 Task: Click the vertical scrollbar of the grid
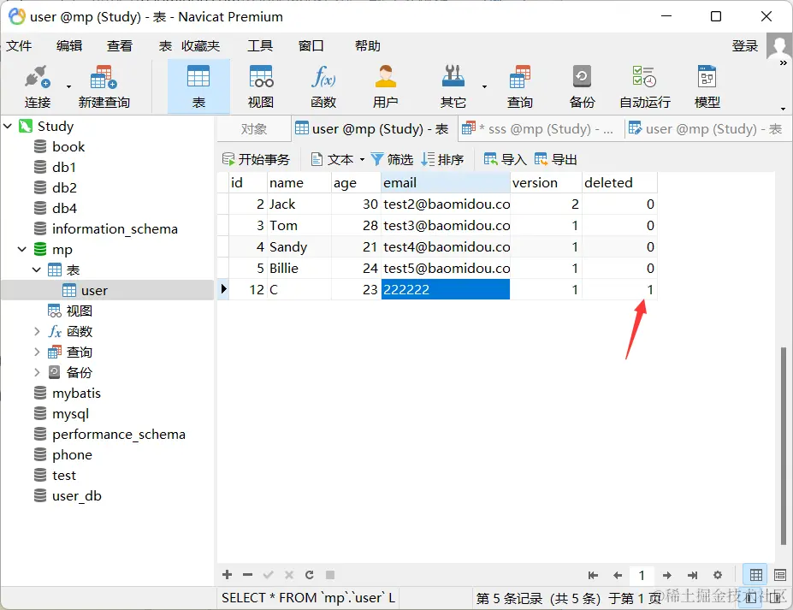point(783,445)
